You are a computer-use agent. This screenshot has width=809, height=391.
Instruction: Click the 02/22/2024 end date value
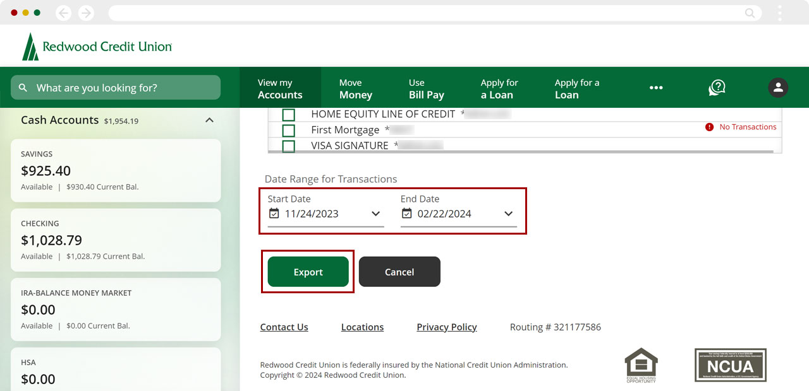pyautogui.click(x=444, y=214)
